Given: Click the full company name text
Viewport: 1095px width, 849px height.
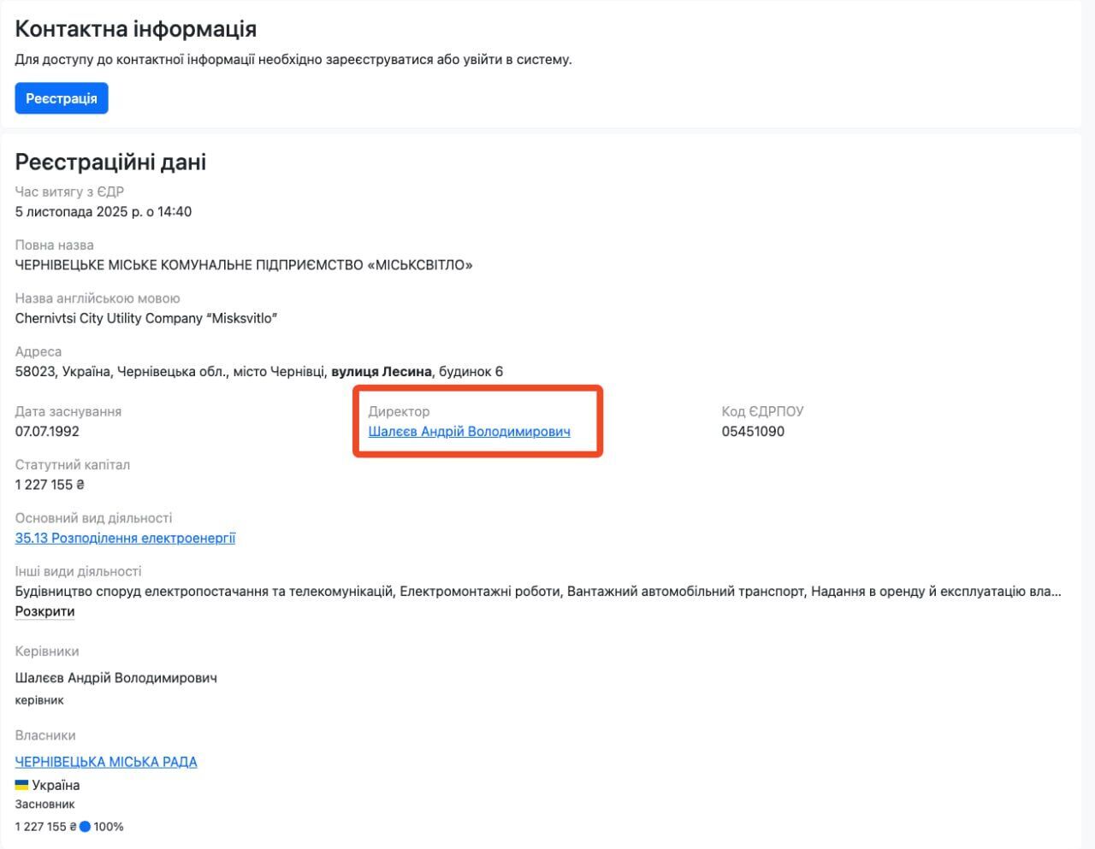Looking at the screenshot, I should pyautogui.click(x=244, y=265).
